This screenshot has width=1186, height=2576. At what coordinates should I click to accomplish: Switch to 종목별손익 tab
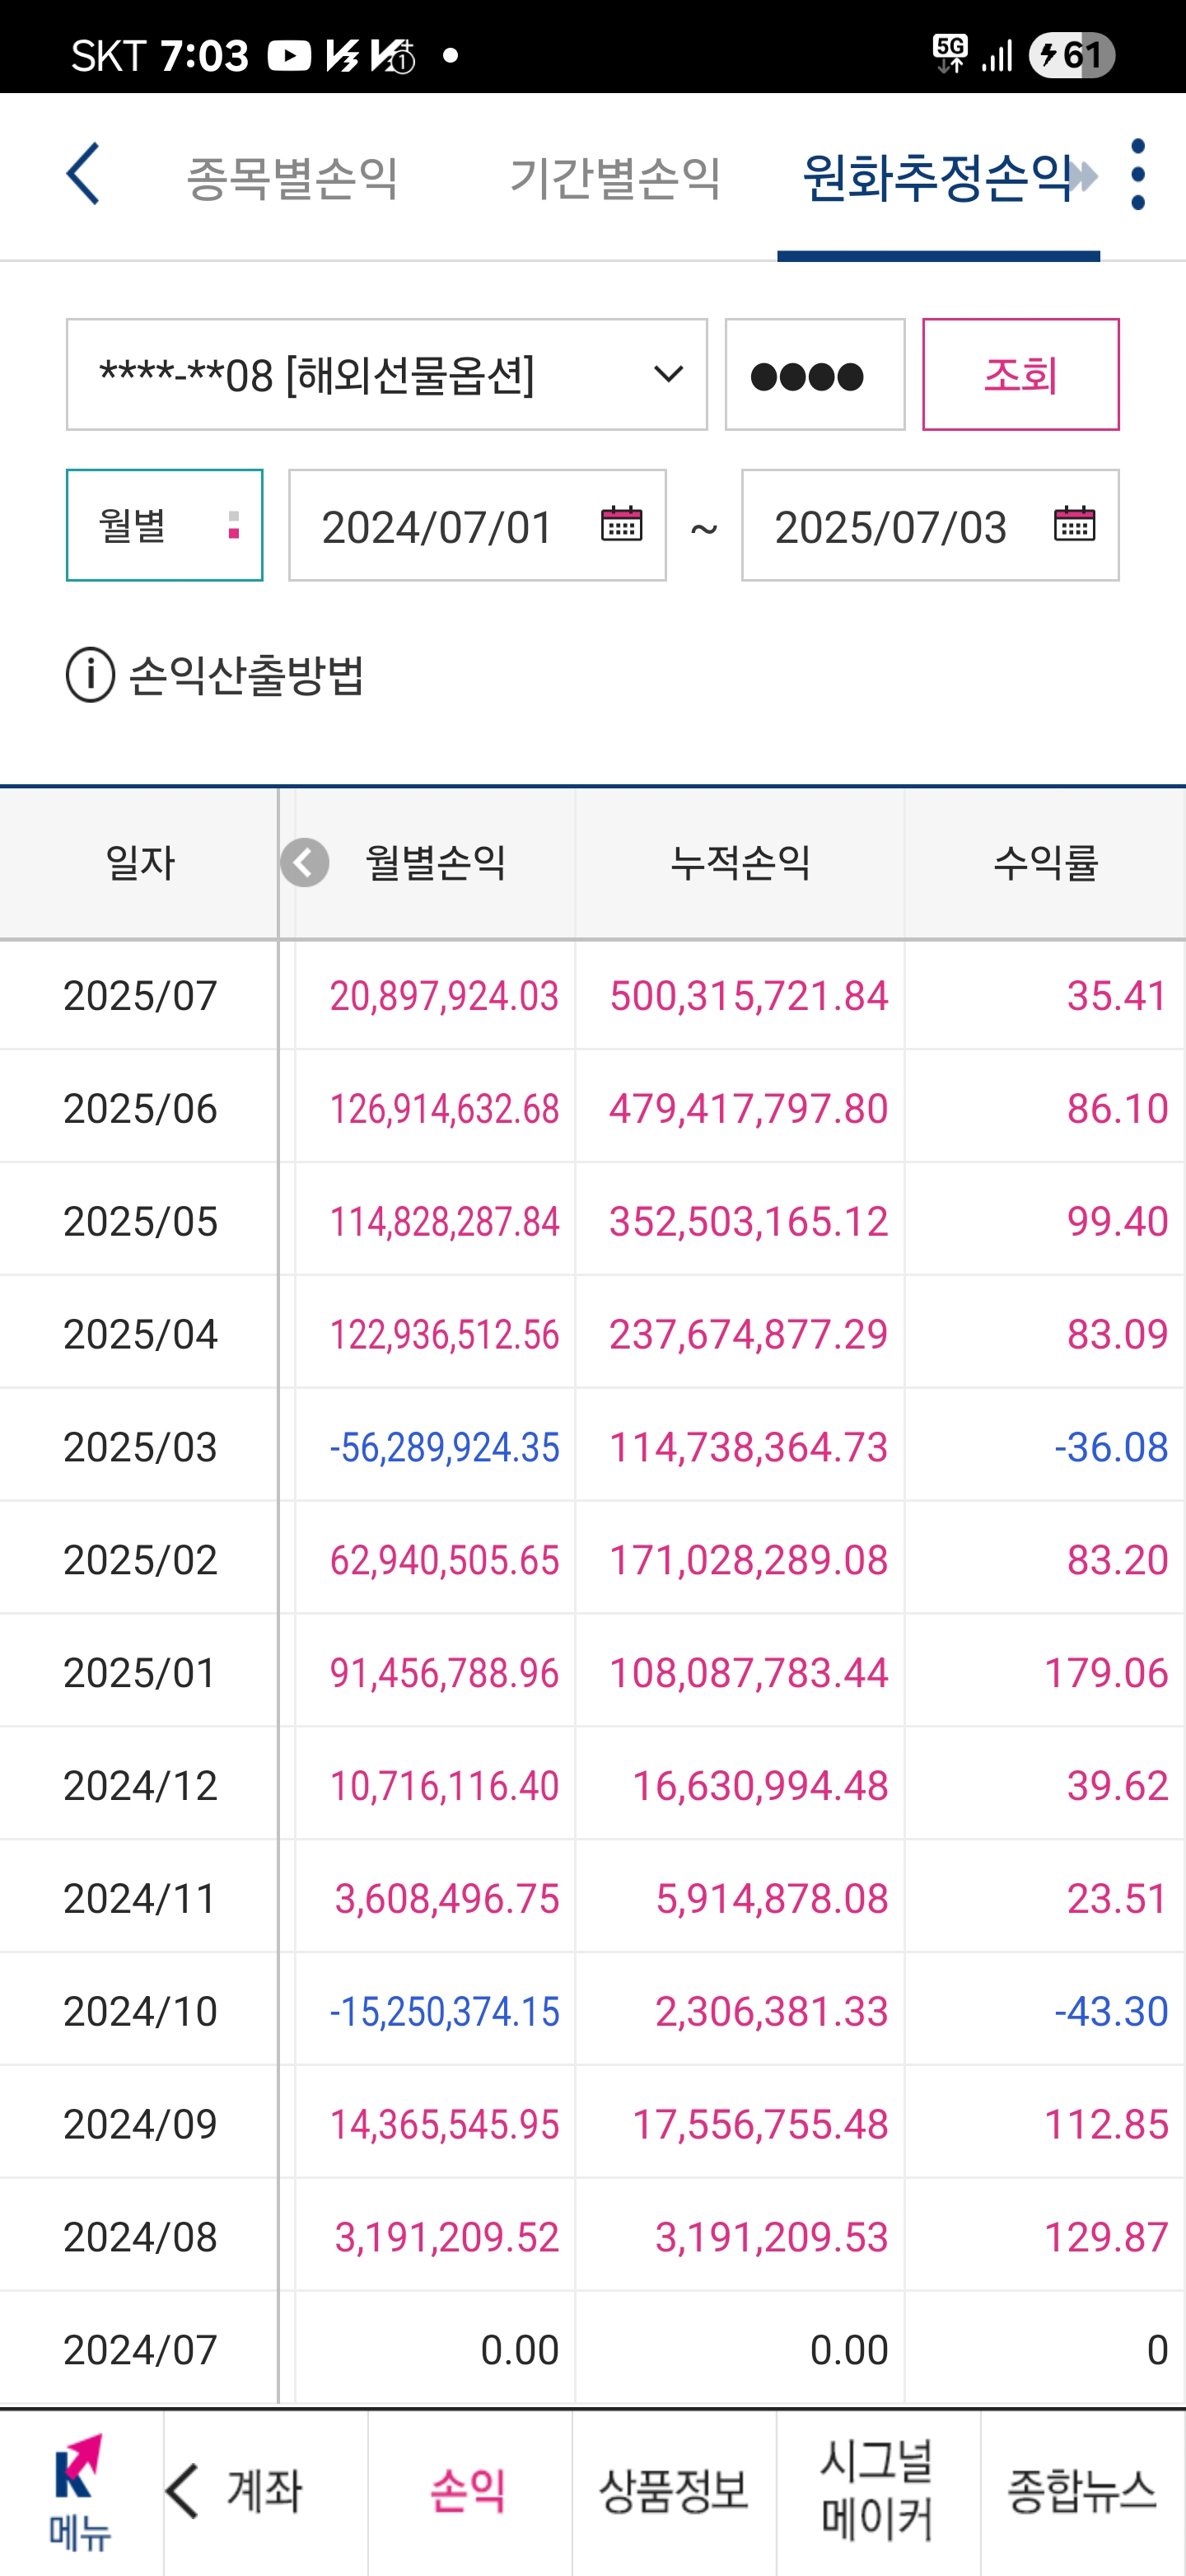point(292,178)
